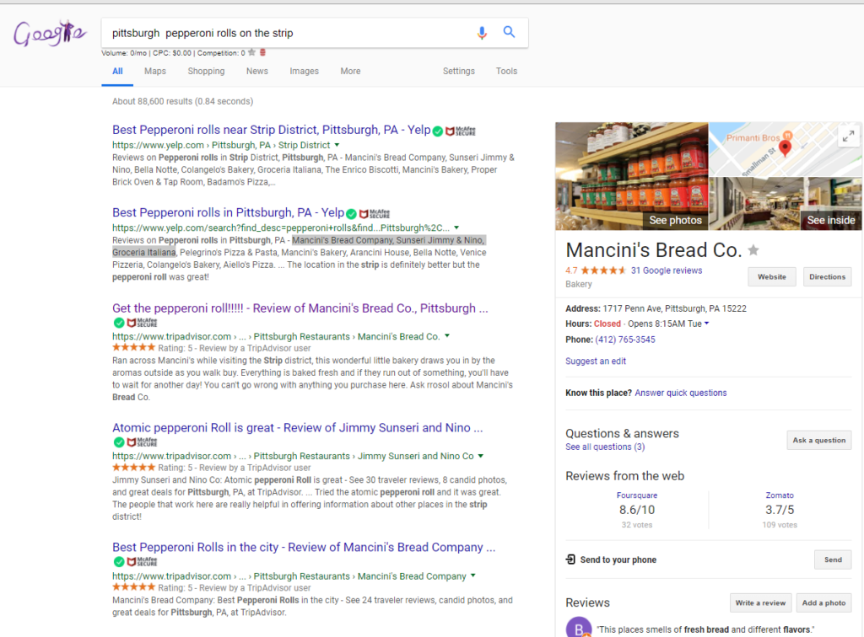Click green checkmark badge beside first Yelp result
Screen dimensions: 864x637
pyautogui.click(x=438, y=131)
